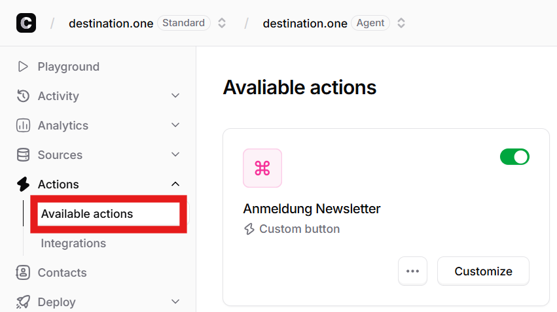
Task: Expand the Activity section chevron
Action: pyautogui.click(x=175, y=95)
